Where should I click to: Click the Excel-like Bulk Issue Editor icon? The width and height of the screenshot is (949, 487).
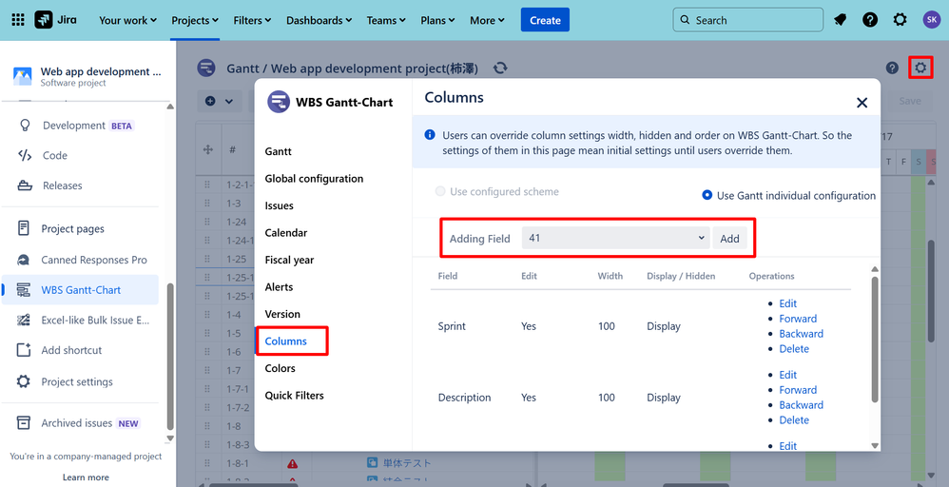coord(24,320)
